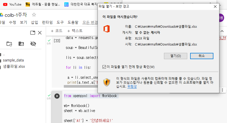227x123 pixels.
Task: Collapse the toolbar with the up chevron
Action: tap(222, 31)
